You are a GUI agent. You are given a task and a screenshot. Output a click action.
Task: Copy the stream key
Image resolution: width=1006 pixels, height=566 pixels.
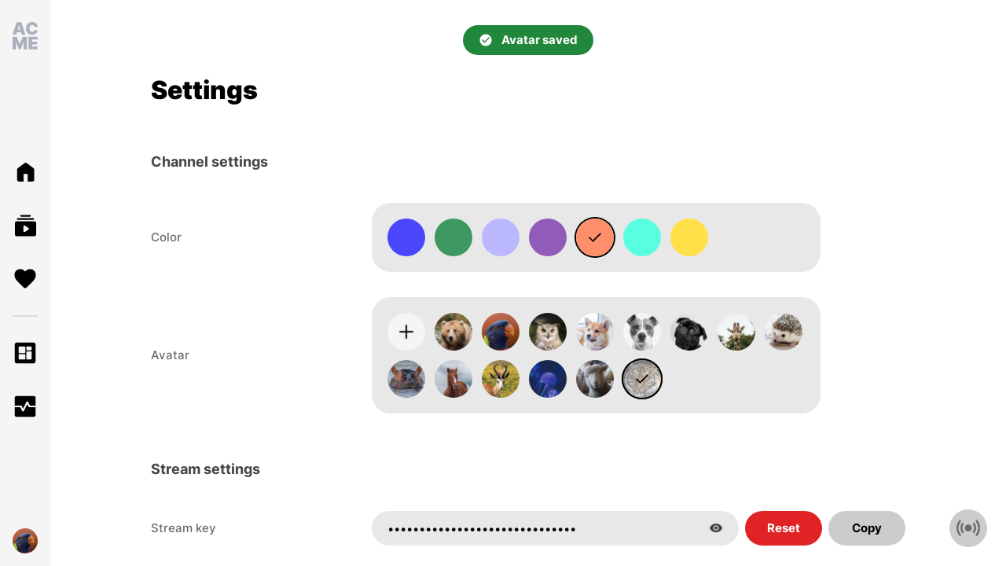click(x=867, y=528)
